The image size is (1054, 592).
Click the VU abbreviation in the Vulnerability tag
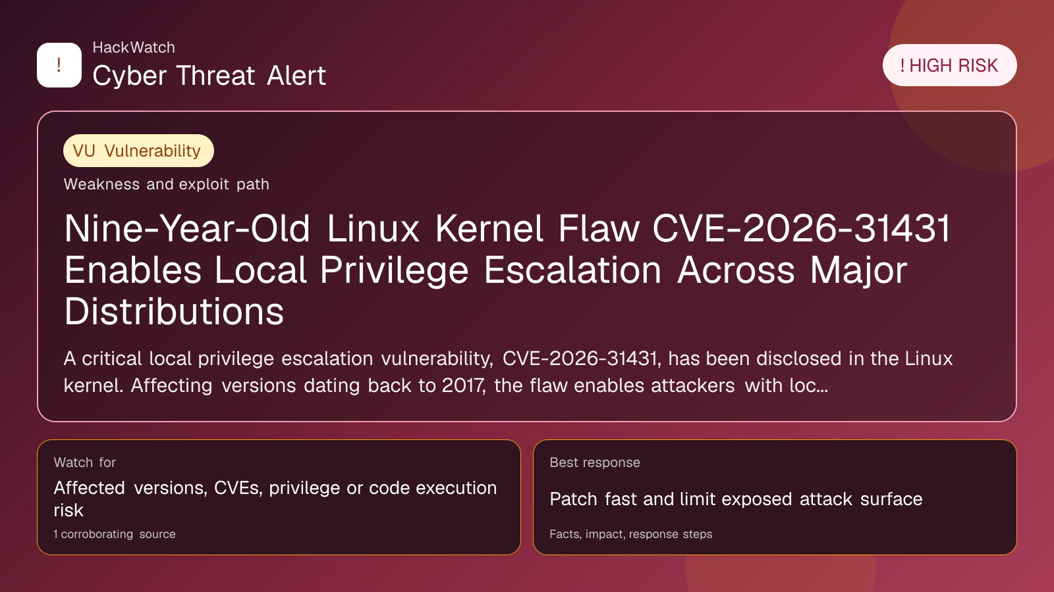84,151
